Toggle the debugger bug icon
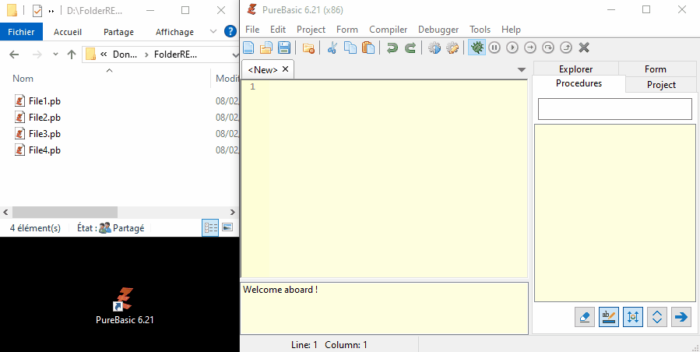Image resolution: width=700 pixels, height=352 pixels. 477,48
